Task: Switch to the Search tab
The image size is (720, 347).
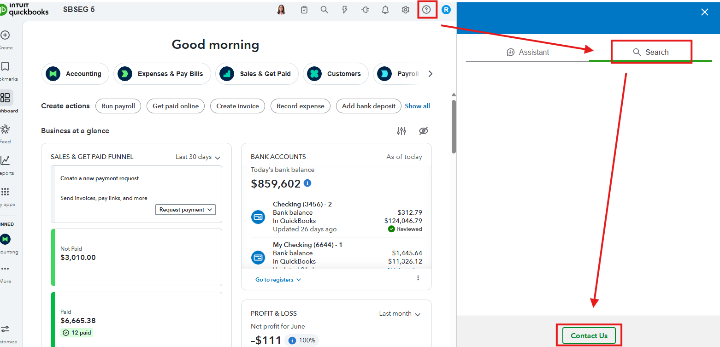Action: coord(650,52)
